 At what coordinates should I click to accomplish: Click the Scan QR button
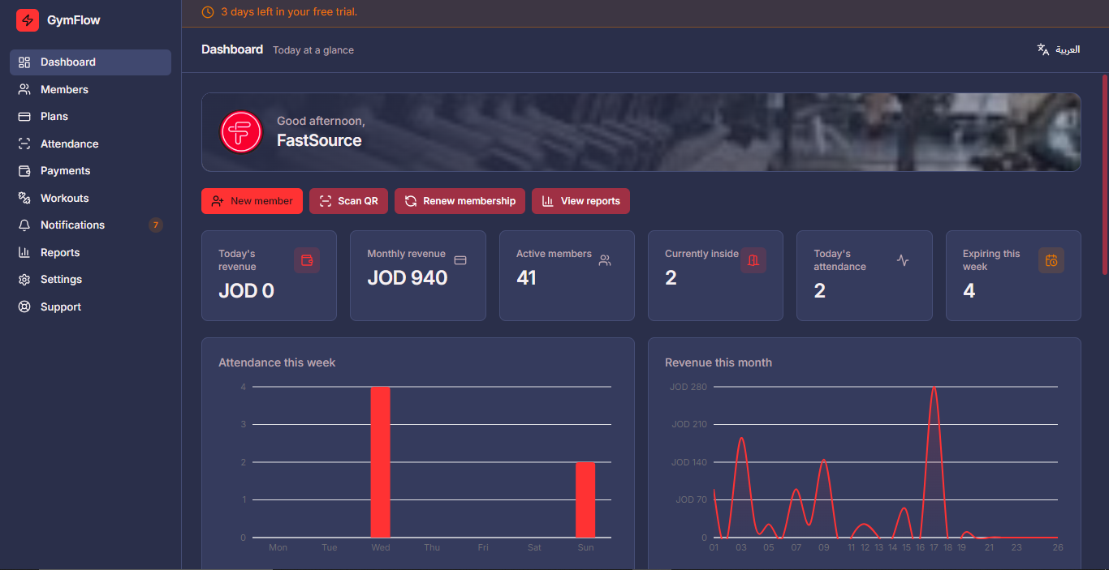pyautogui.click(x=348, y=201)
